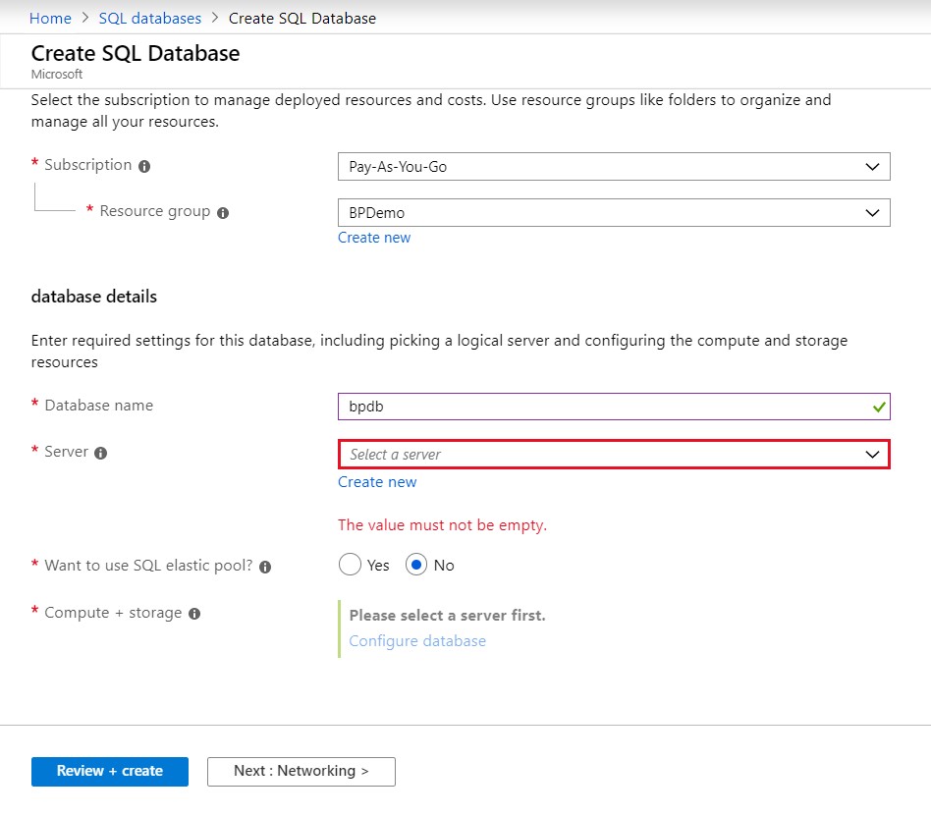This screenshot has height=817, width=931.
Task: Click the Review + create button
Action: click(109, 772)
